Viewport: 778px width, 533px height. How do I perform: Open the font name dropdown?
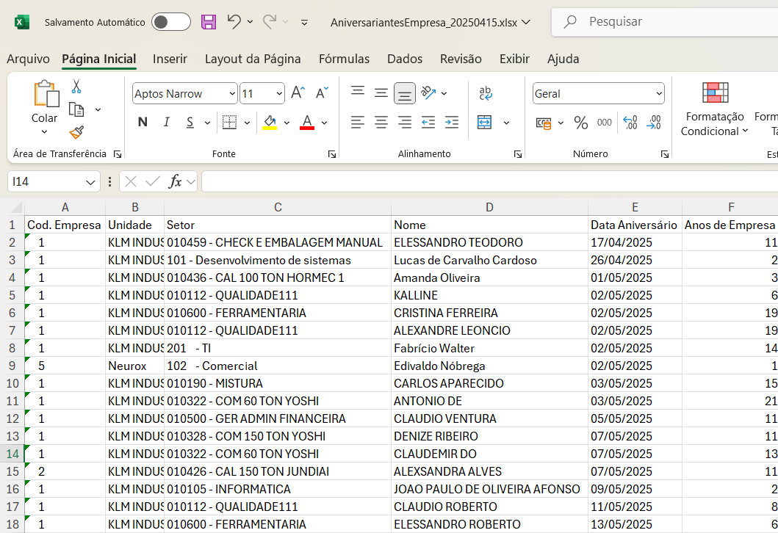coord(232,94)
